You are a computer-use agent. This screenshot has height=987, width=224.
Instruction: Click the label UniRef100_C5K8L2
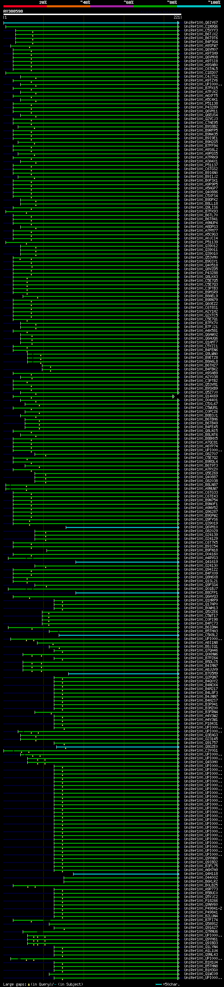click(x=201, y=635)
